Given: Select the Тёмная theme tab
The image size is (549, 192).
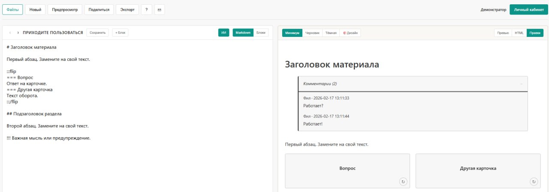Looking at the screenshot, I should [x=331, y=33].
